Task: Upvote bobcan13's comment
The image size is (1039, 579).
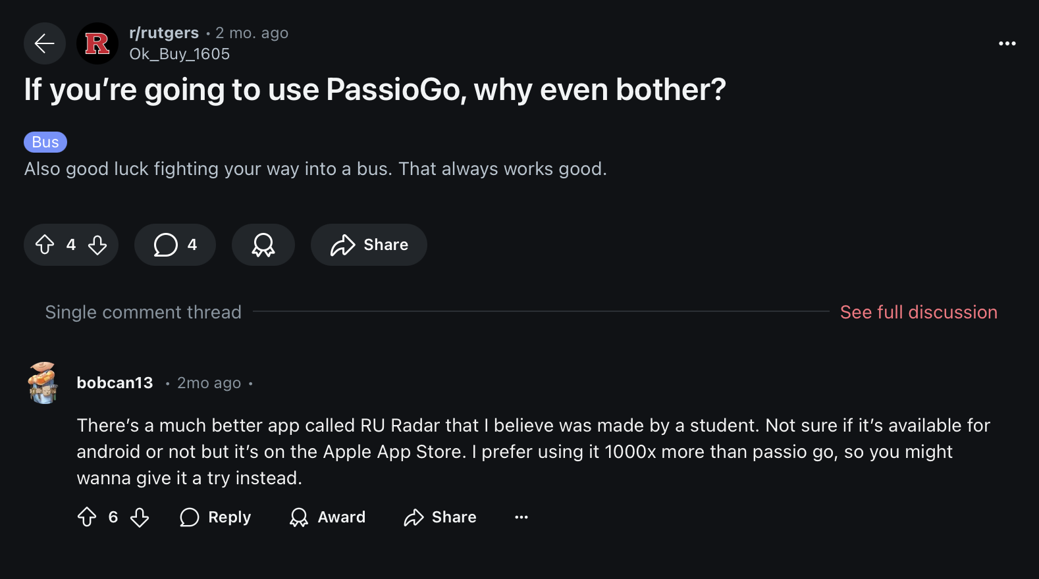Action: 87,517
